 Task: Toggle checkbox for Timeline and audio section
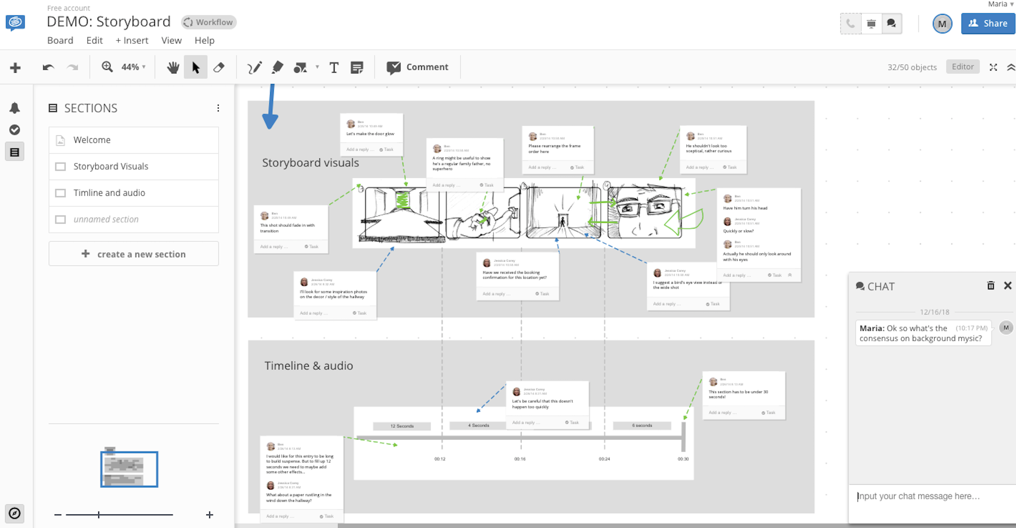[60, 192]
